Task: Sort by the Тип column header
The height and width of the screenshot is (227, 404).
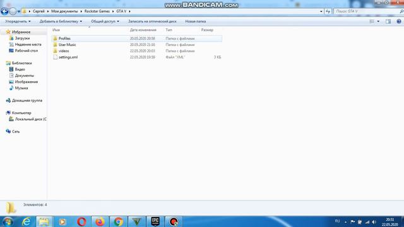Action: [x=169, y=30]
